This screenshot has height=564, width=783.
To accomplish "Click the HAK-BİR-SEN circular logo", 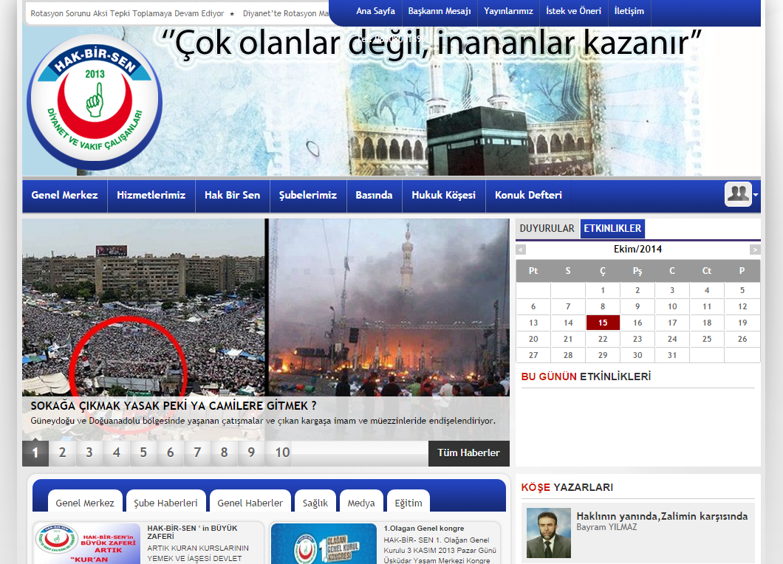I will [x=94, y=103].
